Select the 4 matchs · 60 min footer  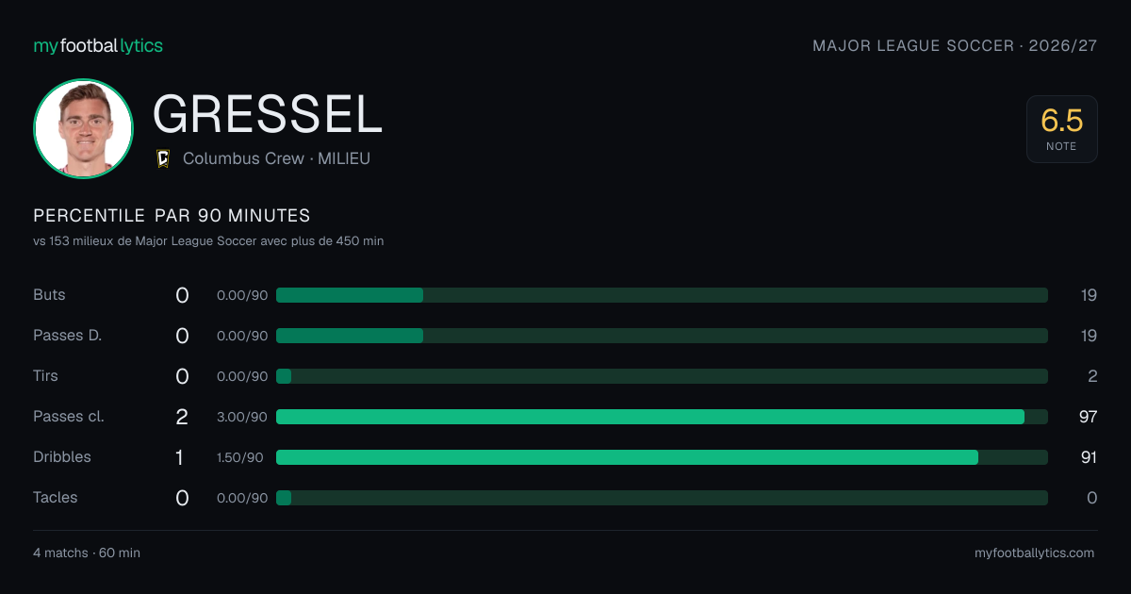(x=87, y=553)
